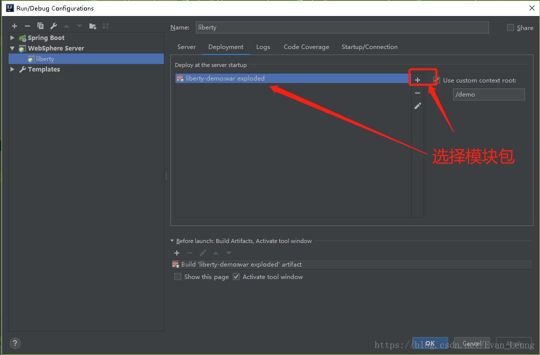
Task: Click the Cancel button
Action: tap(472, 343)
